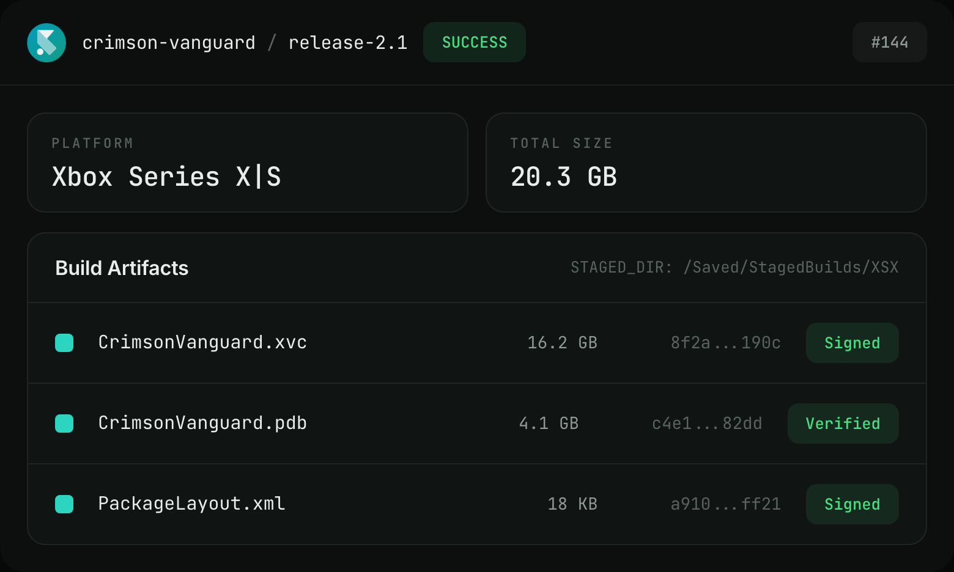Click the Signed badge for CrimsonVanguard.xvc

852,343
